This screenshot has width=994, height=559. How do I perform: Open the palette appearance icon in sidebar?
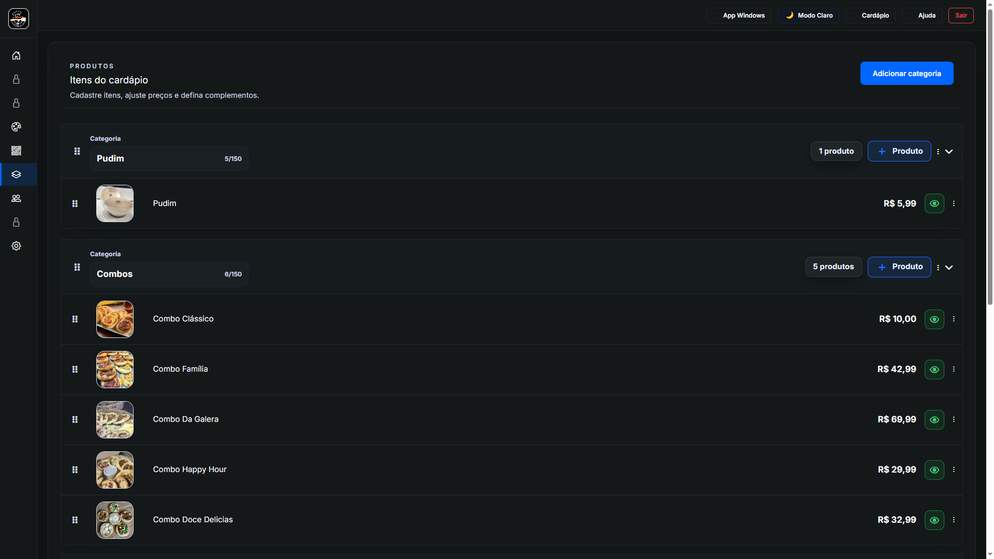(x=16, y=127)
